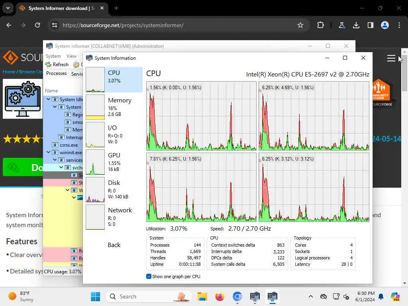Click the Registry process icon
This screenshot has height=306, width=408.
pos(68,114)
